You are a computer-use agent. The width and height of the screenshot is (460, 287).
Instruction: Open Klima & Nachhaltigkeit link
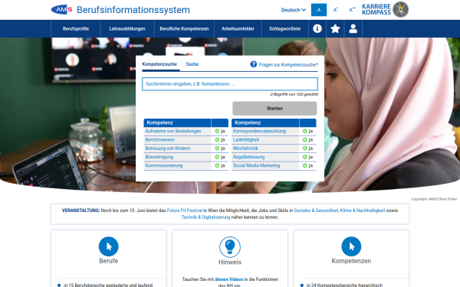pos(363,210)
